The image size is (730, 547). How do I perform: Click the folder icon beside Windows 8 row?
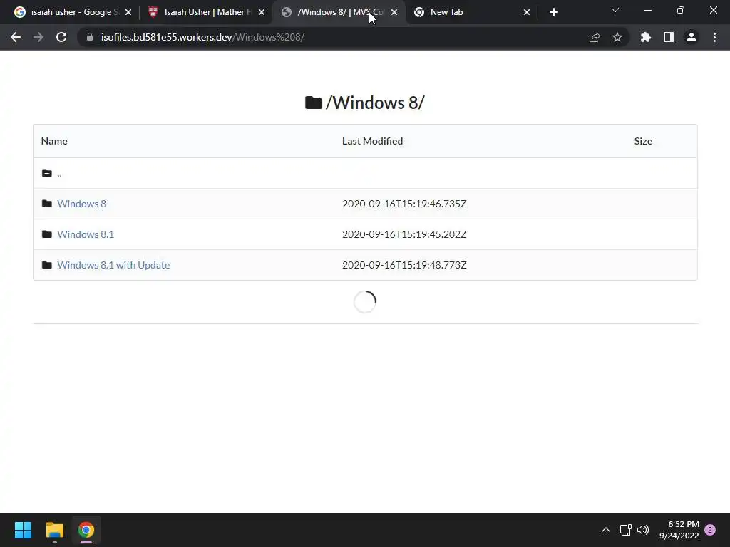coord(46,204)
